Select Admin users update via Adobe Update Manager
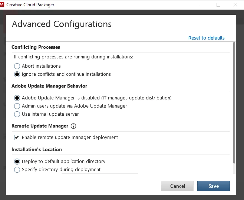The height and width of the screenshot is (200, 244). 17,106
